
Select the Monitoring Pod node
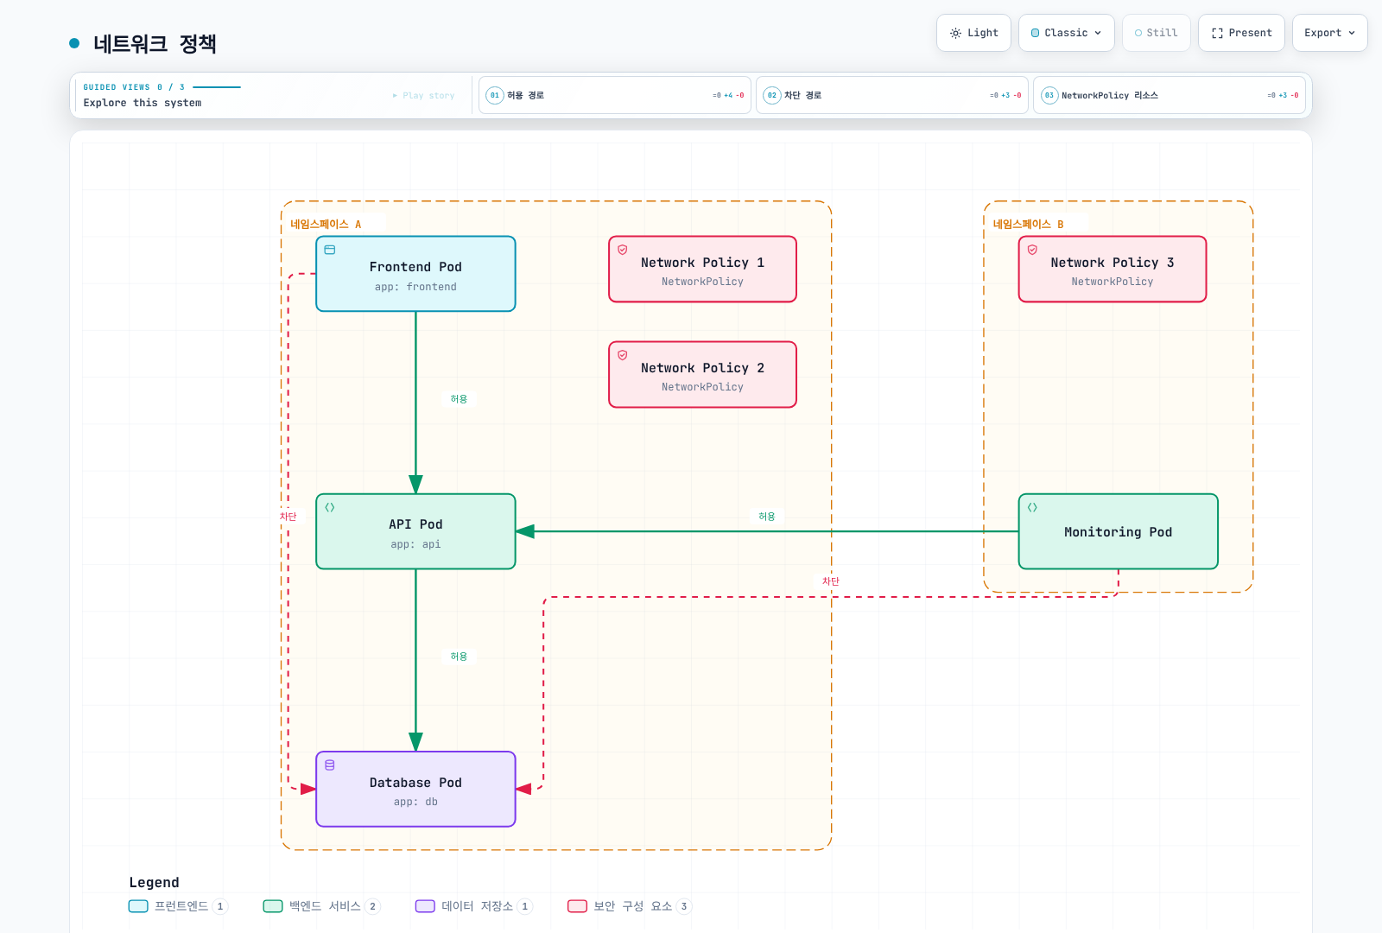pos(1119,531)
